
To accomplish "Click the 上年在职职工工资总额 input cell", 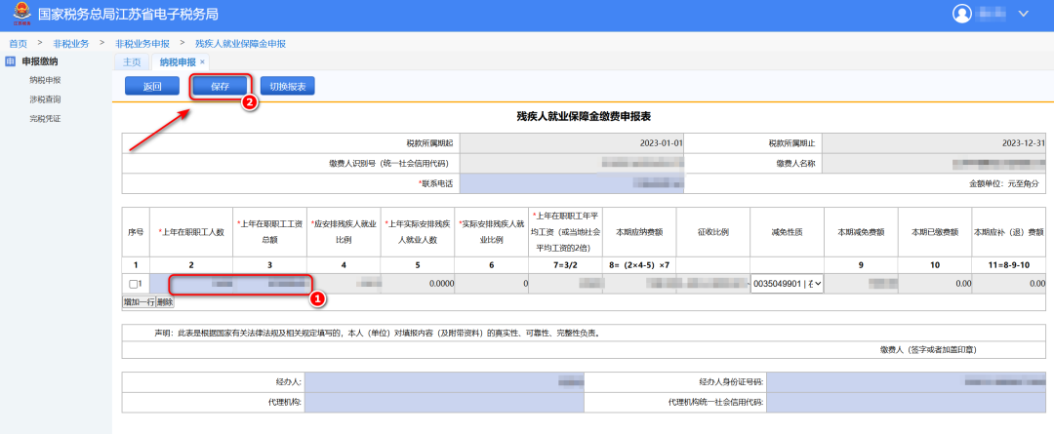I will point(270,284).
